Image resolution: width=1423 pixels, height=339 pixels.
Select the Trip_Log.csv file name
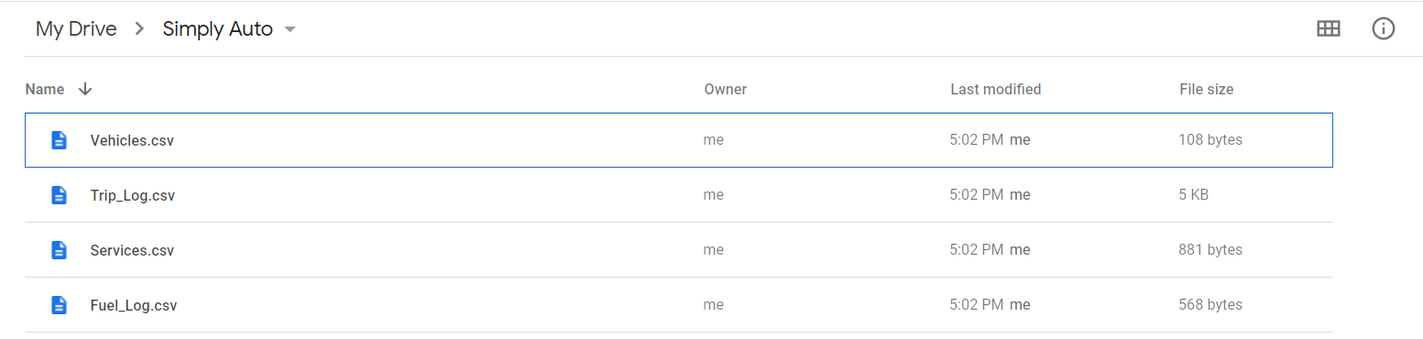click(133, 195)
